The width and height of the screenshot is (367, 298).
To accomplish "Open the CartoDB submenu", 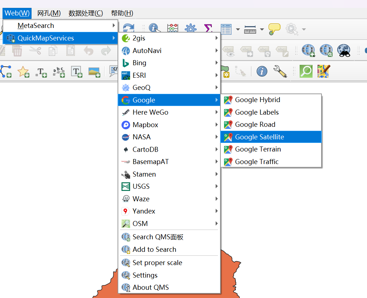I will pyautogui.click(x=169, y=149).
